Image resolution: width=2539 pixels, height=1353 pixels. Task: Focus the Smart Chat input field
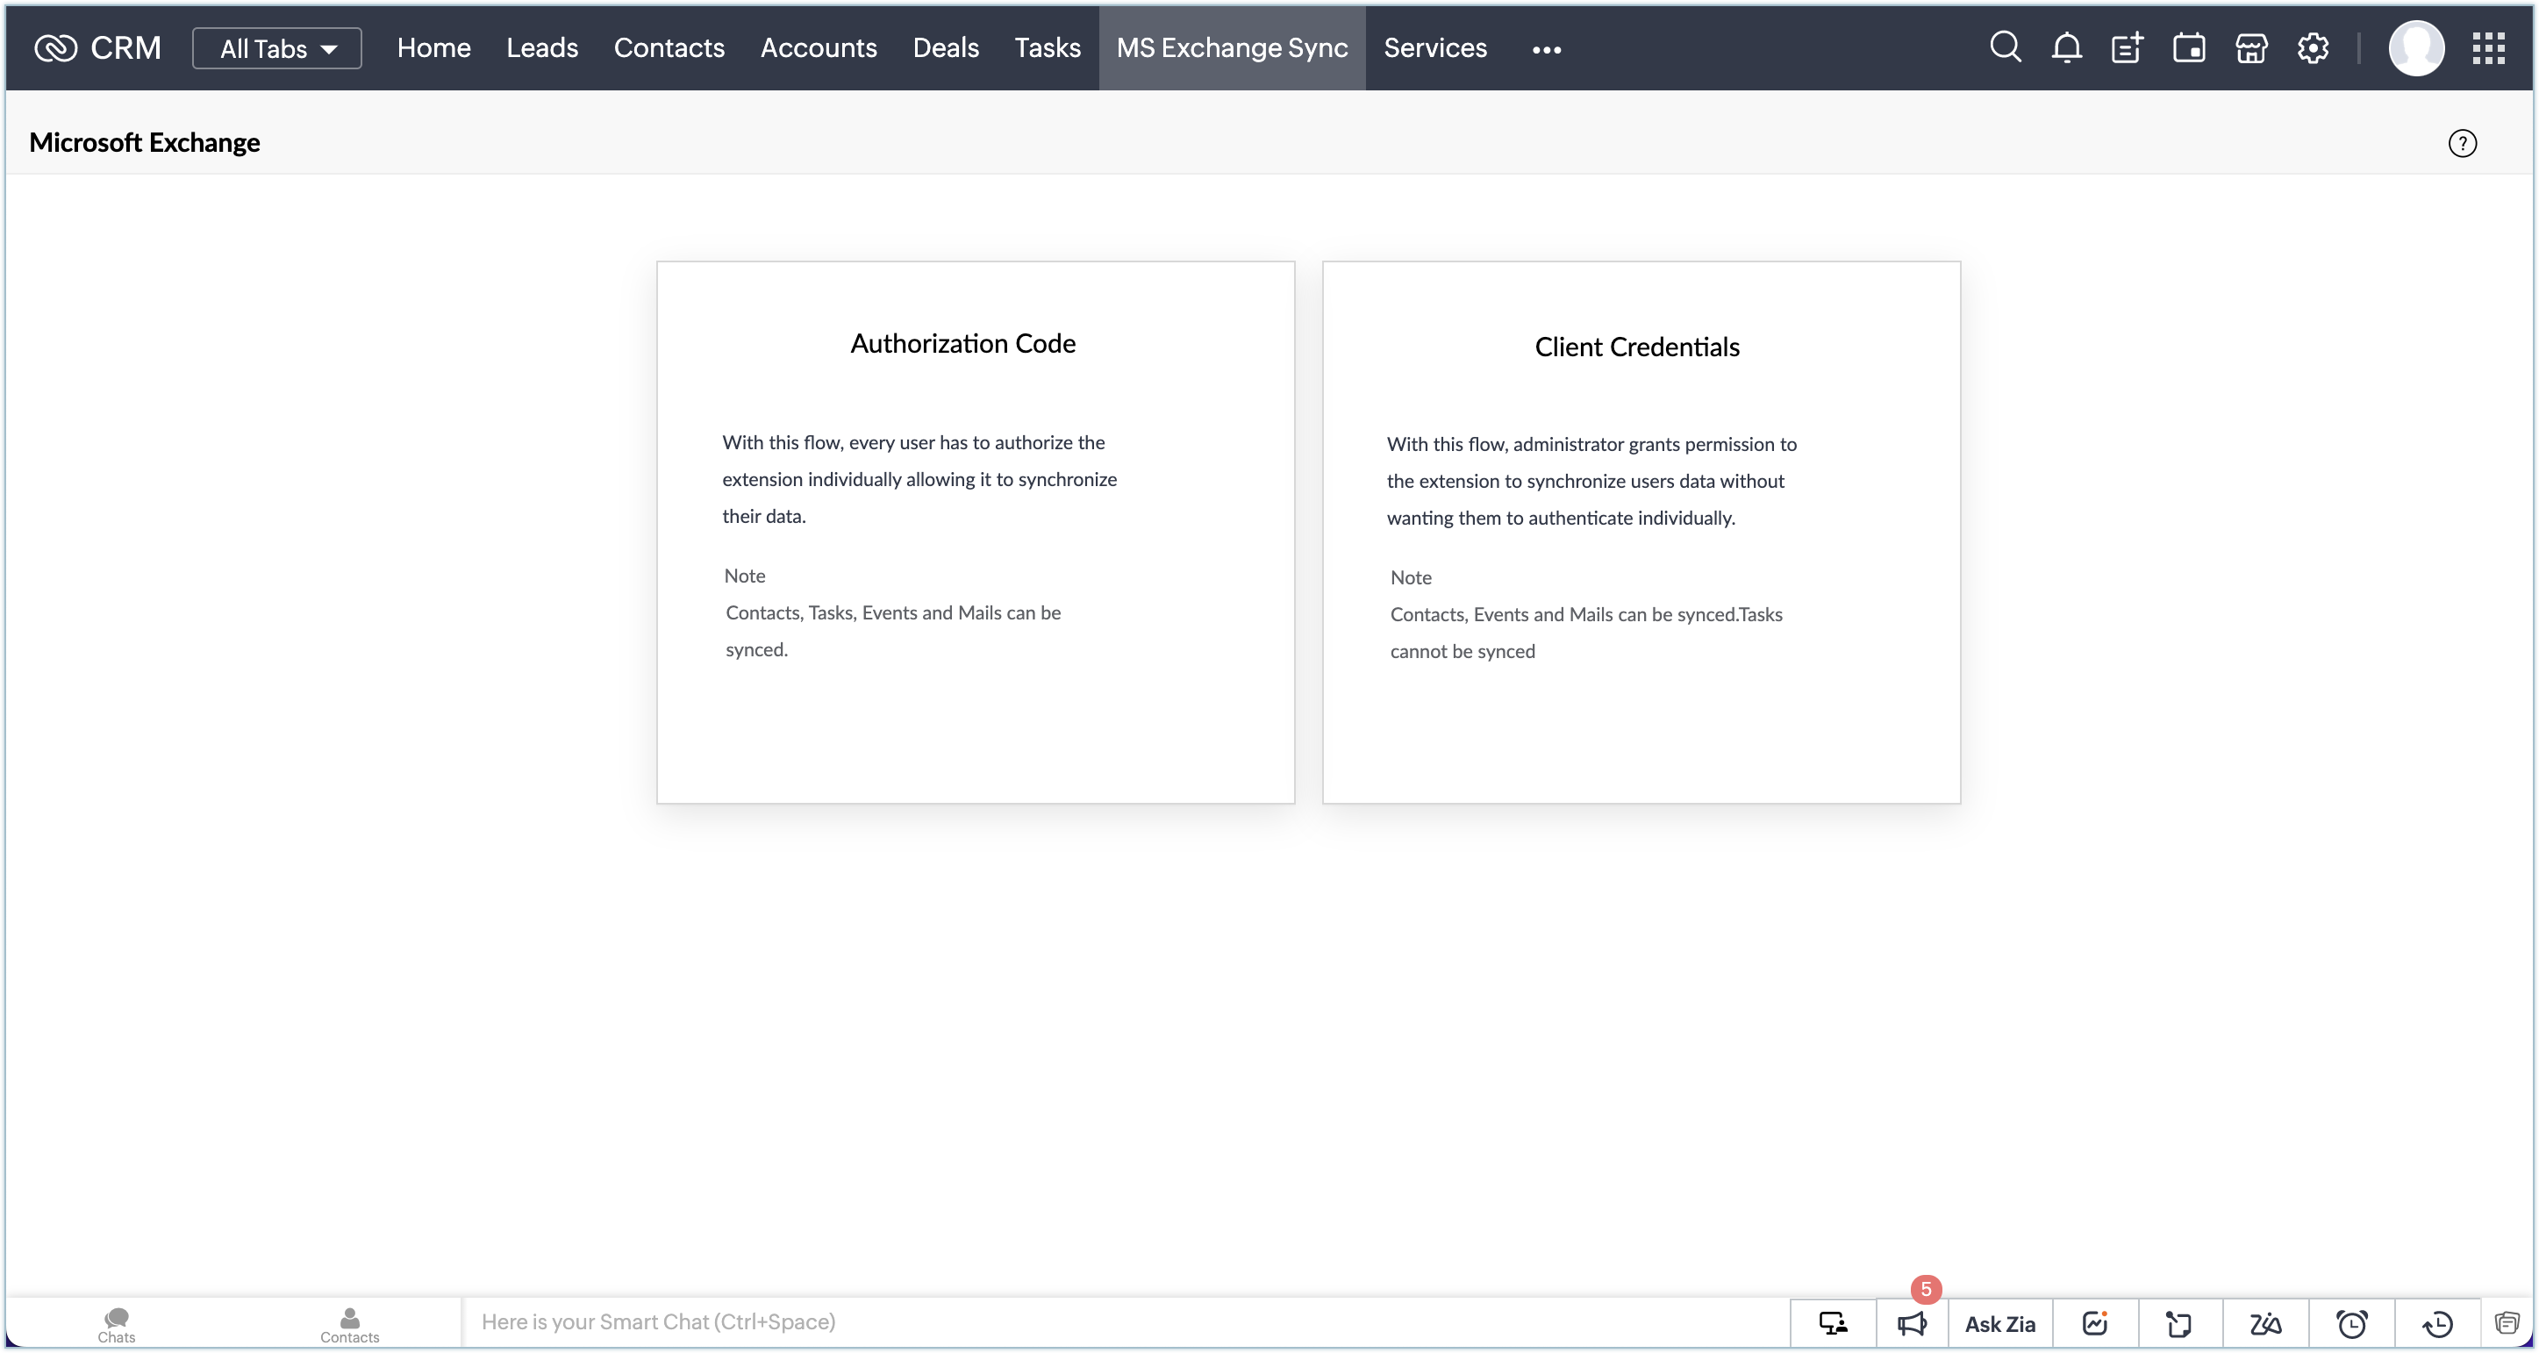pyautogui.click(x=1124, y=1321)
